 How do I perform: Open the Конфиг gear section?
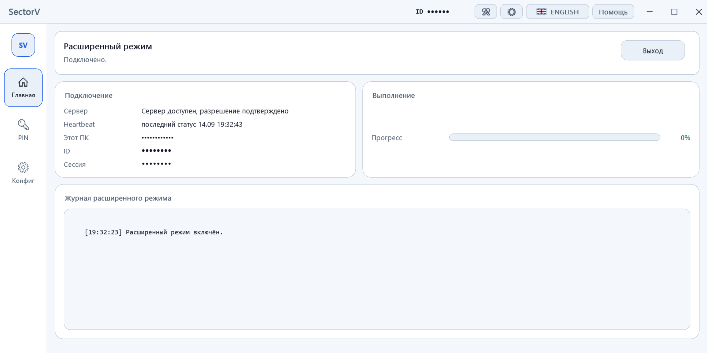pos(23,173)
